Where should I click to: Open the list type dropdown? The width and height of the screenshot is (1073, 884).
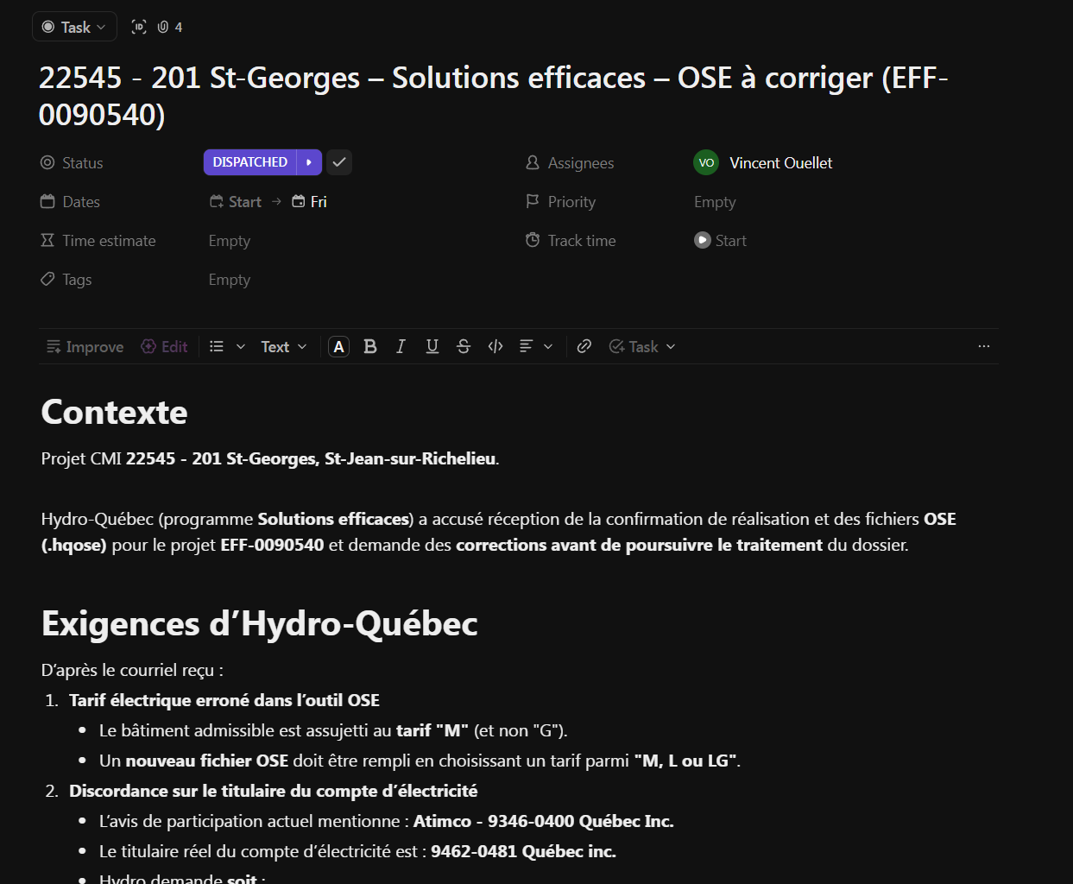tap(228, 346)
